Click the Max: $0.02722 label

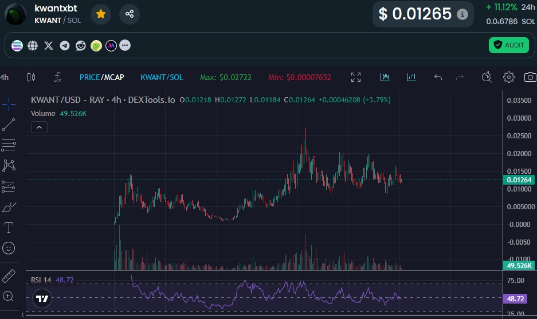(226, 77)
